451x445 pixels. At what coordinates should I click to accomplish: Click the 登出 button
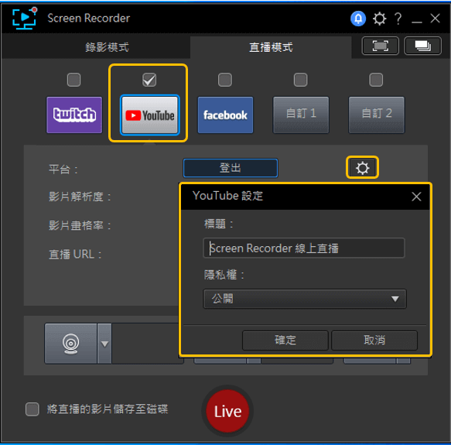pyautogui.click(x=231, y=168)
